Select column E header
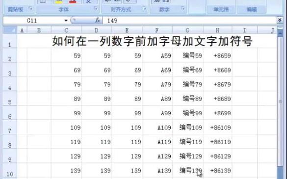This screenshot has width=287, height=179. point(127,30)
